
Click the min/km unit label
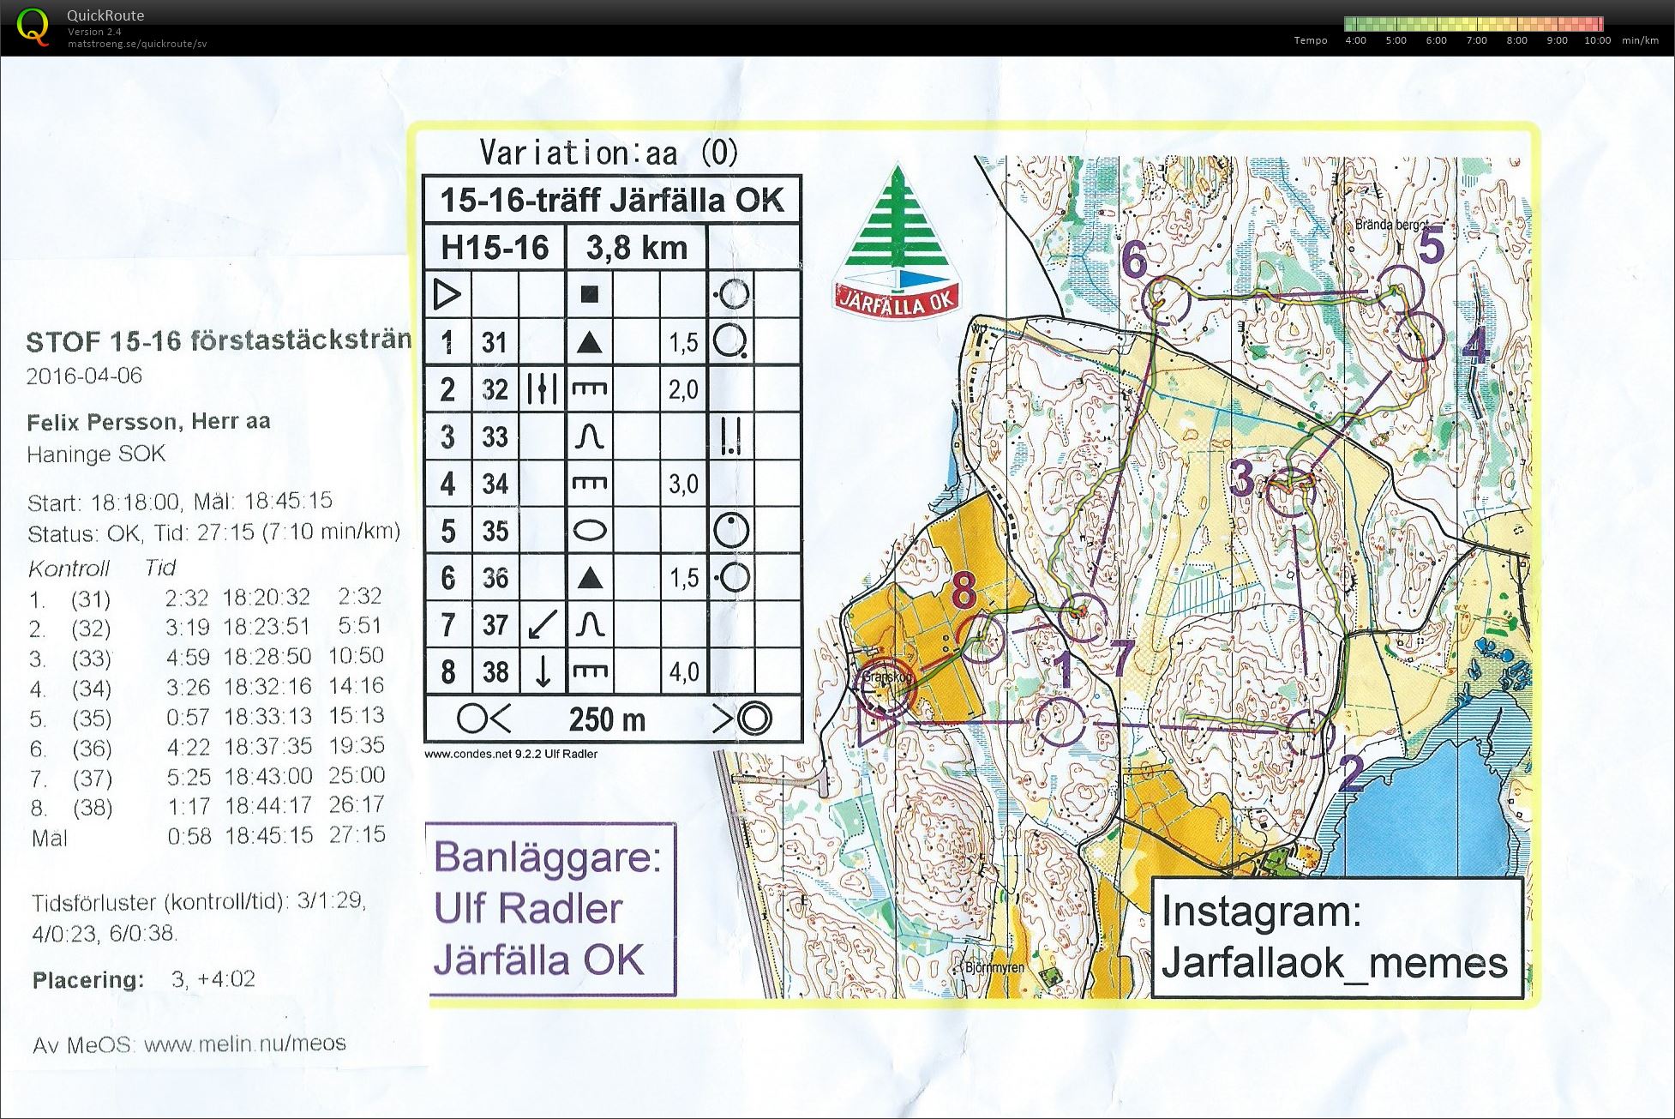click(1640, 40)
